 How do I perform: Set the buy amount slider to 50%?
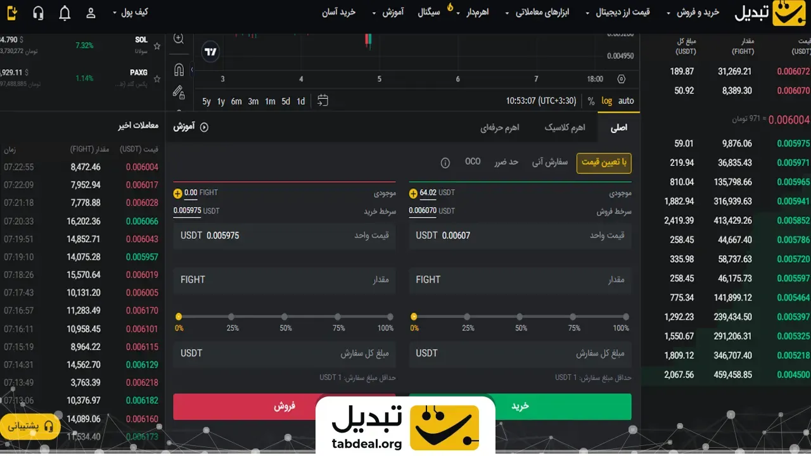point(520,316)
